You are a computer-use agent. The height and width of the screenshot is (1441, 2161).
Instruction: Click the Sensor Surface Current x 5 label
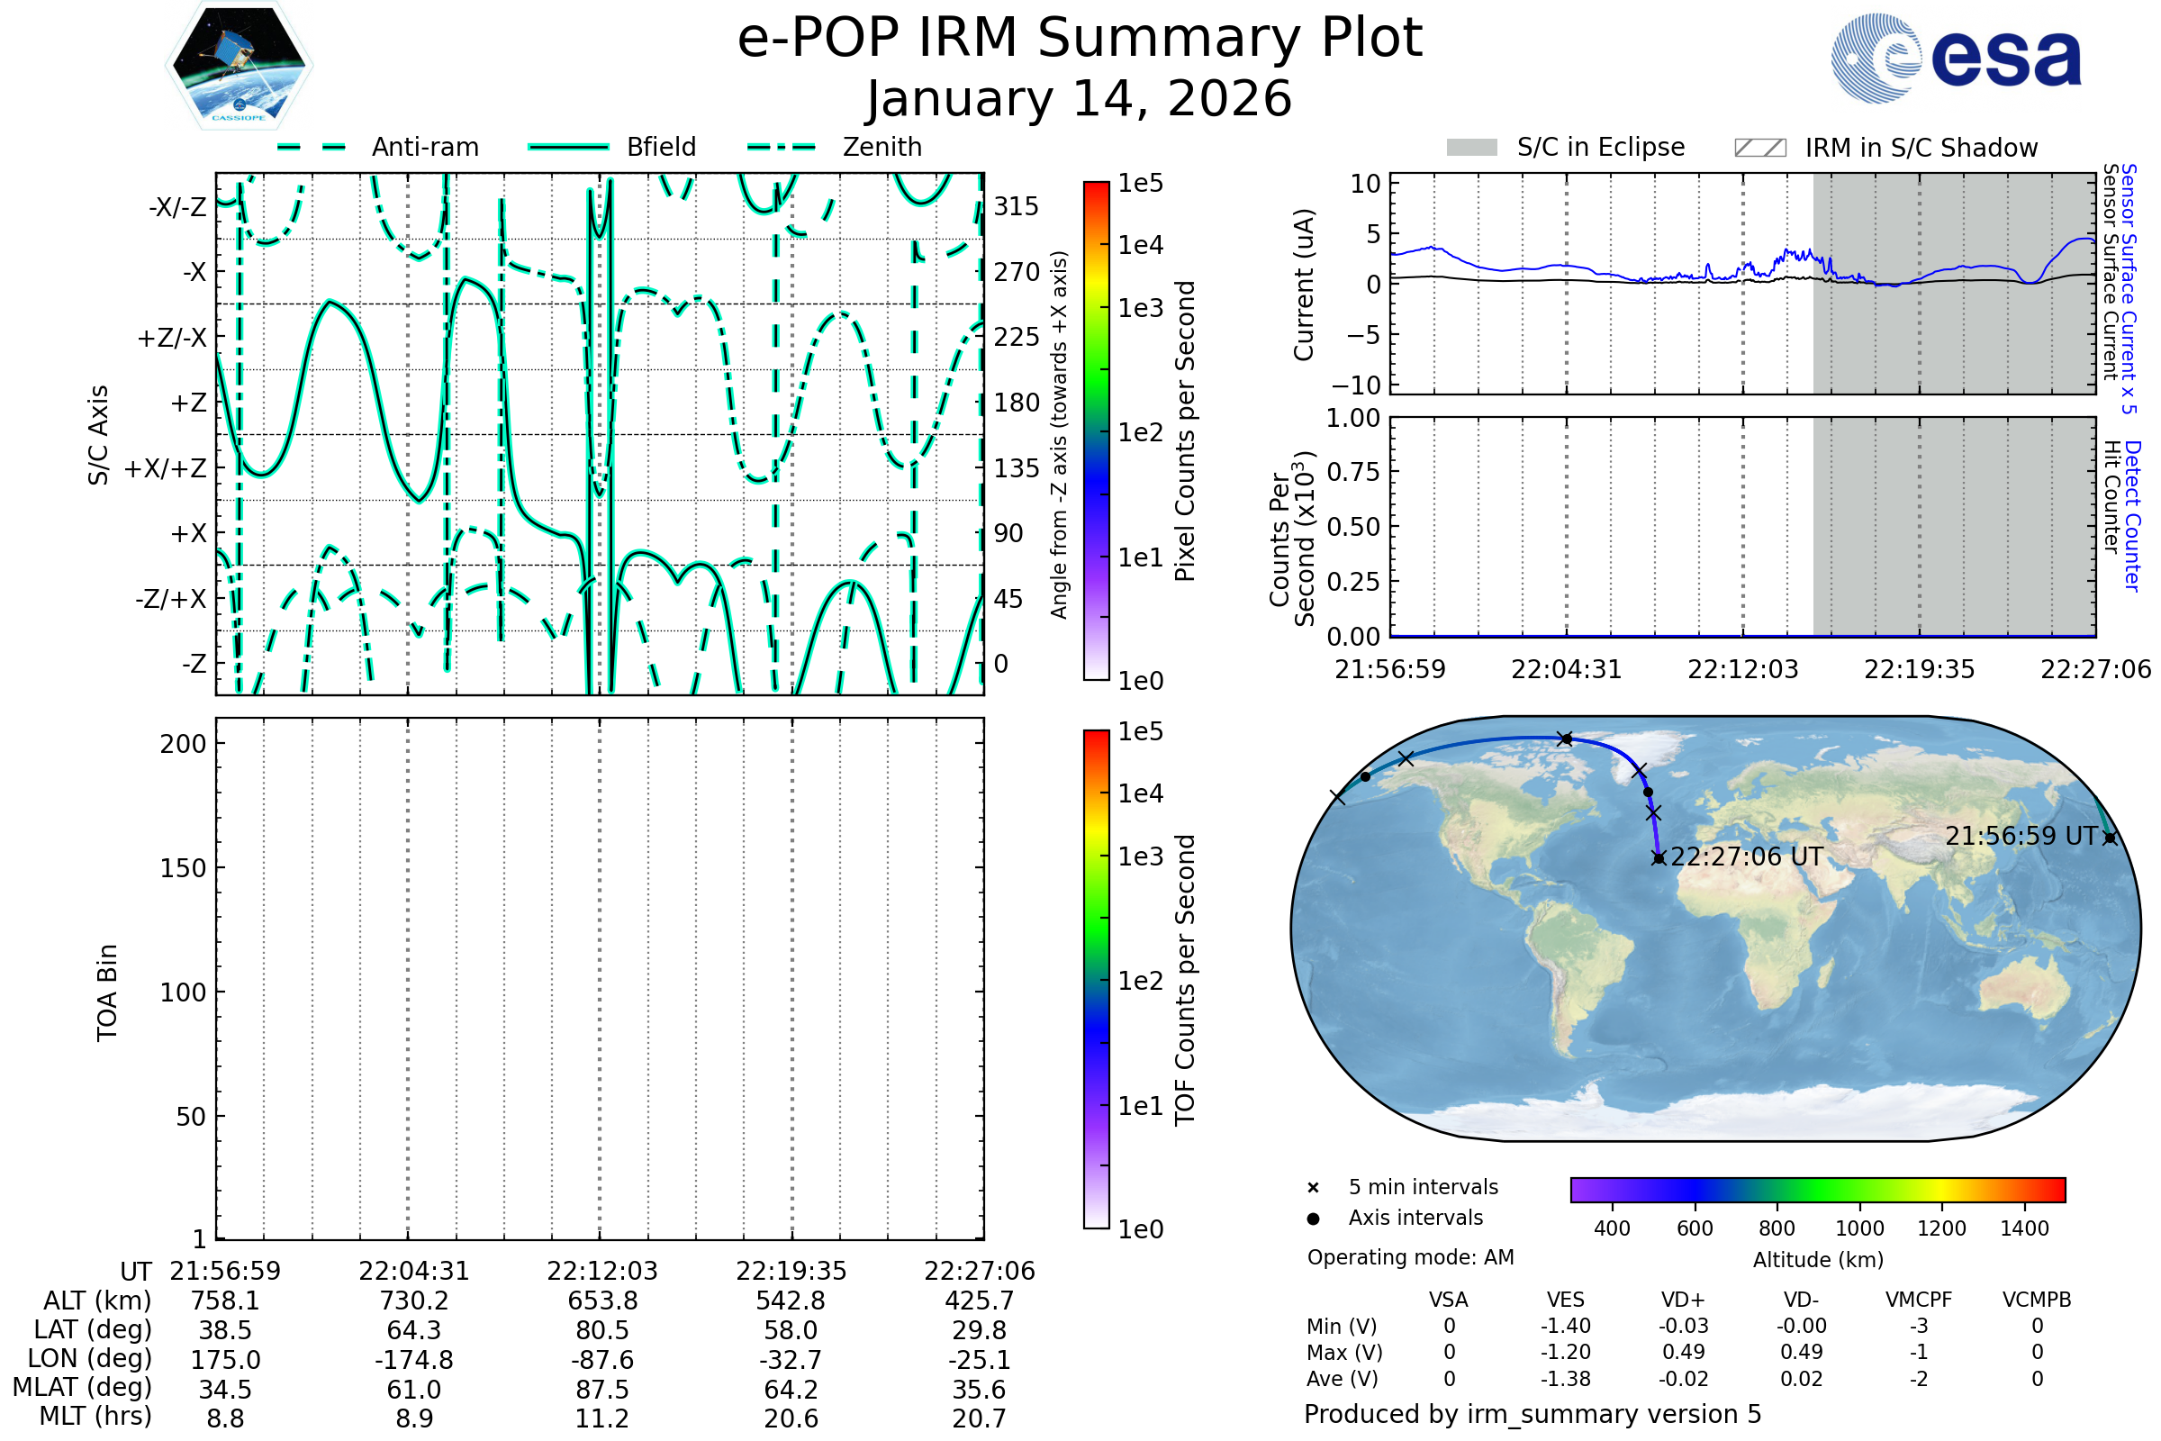click(2129, 288)
